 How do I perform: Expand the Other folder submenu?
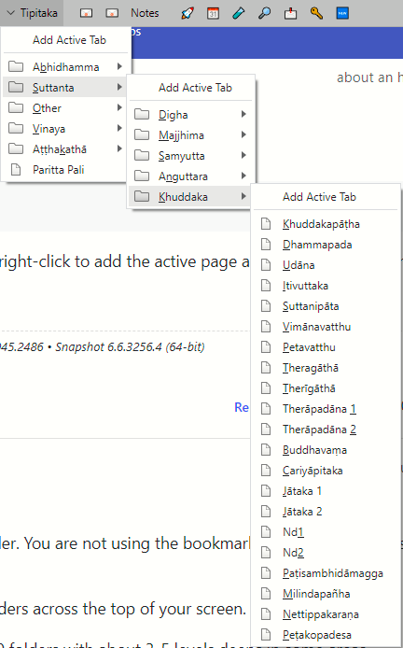(x=66, y=108)
